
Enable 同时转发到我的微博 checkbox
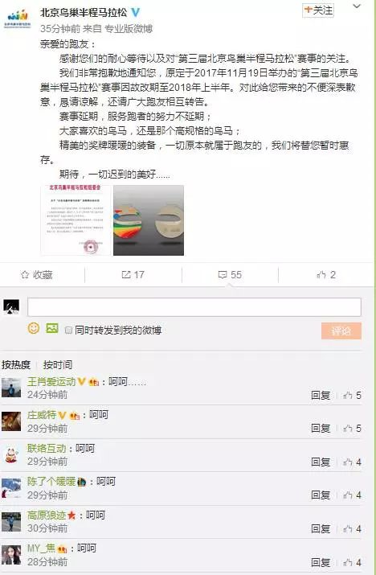68,330
